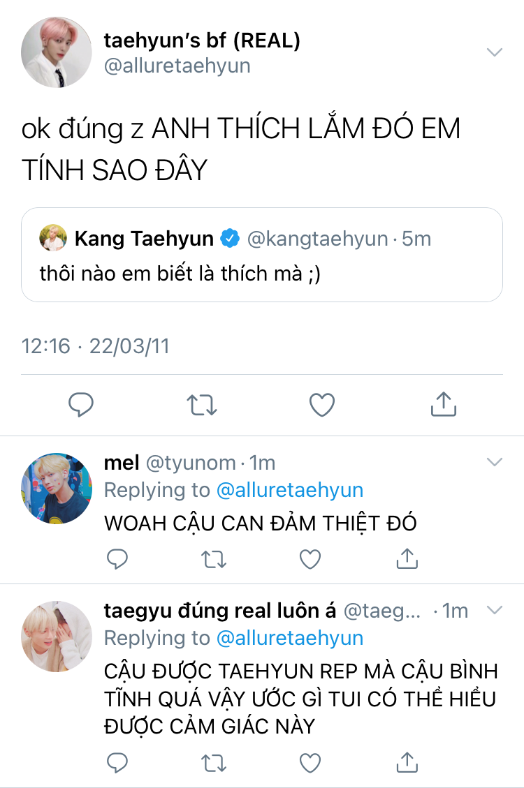Screen dimensions: 524x788
Task: Click the 12:16 · 22/03/11 timestamp
Action: (96, 346)
